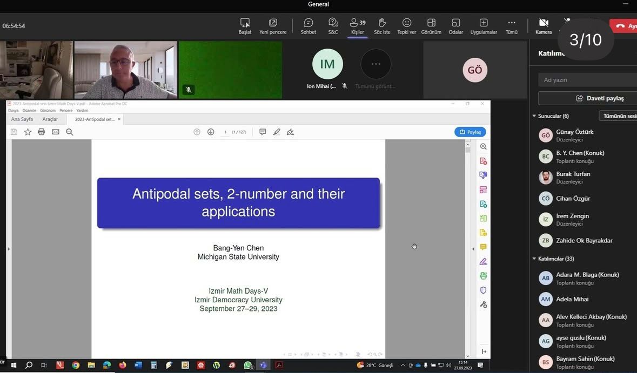Switch to the Araçlar tab
The height and width of the screenshot is (373, 637).
pos(50,119)
